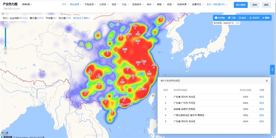The image size is (276, 138).
Task: Open the 热力:相对值10% setting menu
Action: (x=217, y=4)
